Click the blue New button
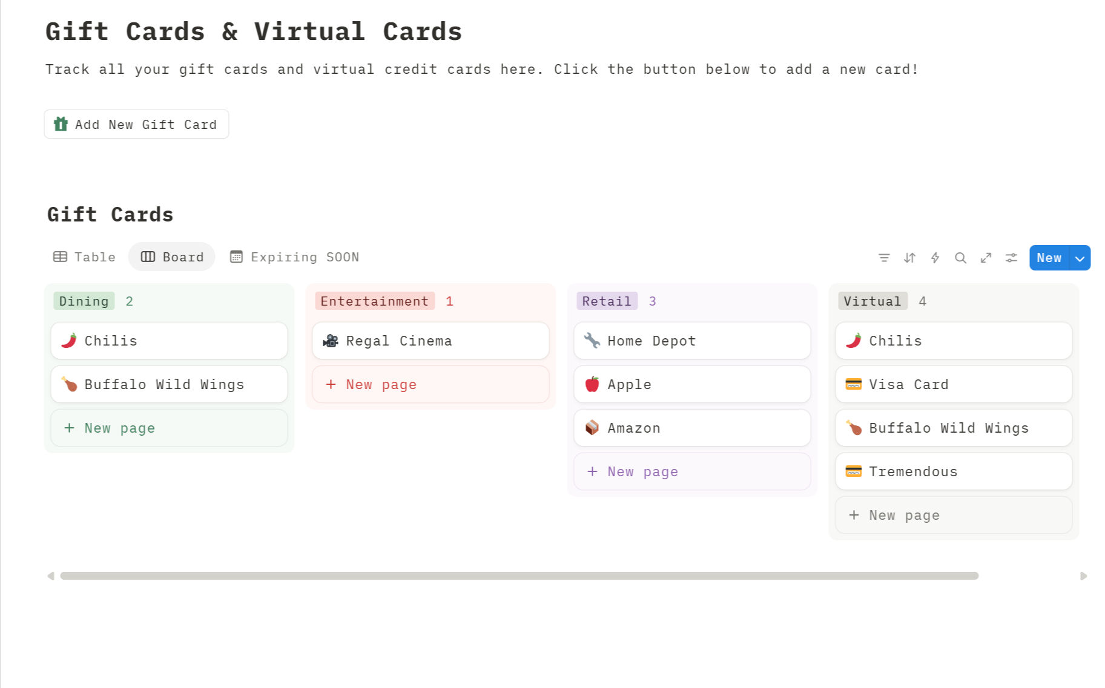The width and height of the screenshot is (1105, 688). click(x=1049, y=258)
